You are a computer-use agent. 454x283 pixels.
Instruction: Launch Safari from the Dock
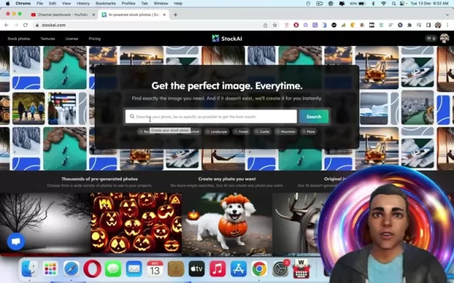tap(71, 269)
